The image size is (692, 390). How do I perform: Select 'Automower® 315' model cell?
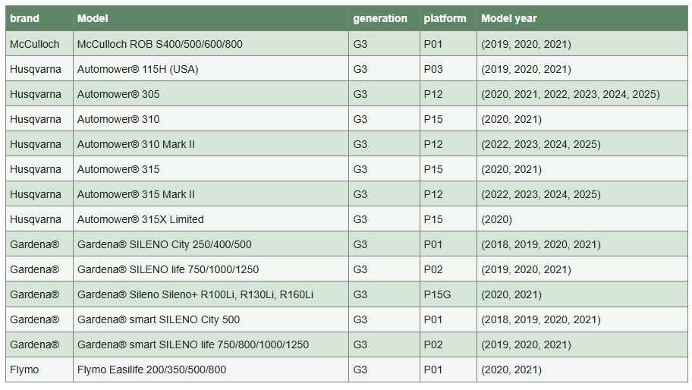tap(211, 169)
